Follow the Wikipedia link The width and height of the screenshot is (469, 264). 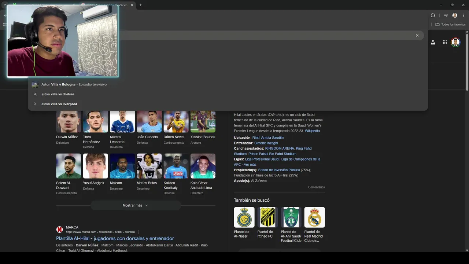[x=312, y=131]
